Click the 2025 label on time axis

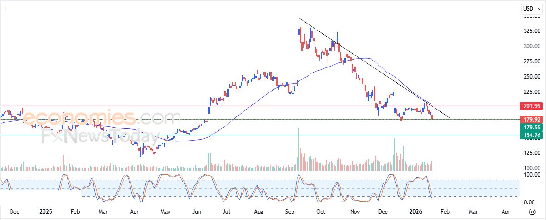tap(45, 211)
